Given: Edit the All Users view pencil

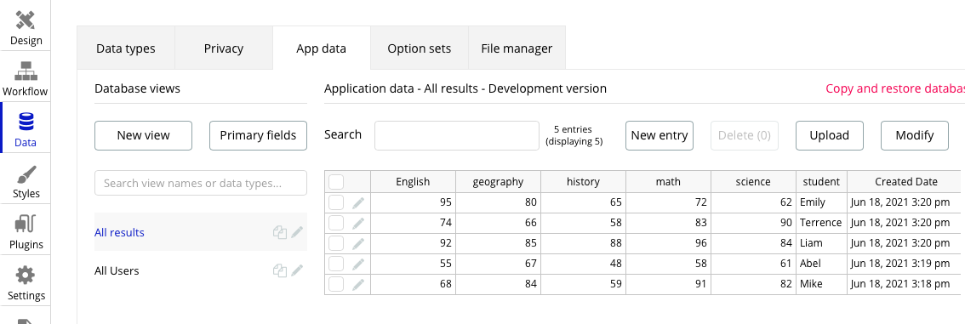Looking at the screenshot, I should click(x=298, y=270).
